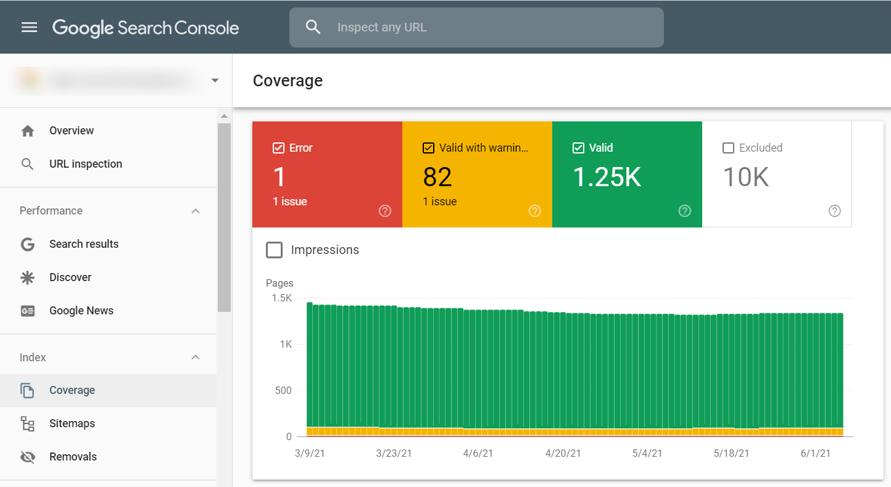This screenshot has width=891, height=487.
Task: Click the Performance section heading
Action: [51, 211]
